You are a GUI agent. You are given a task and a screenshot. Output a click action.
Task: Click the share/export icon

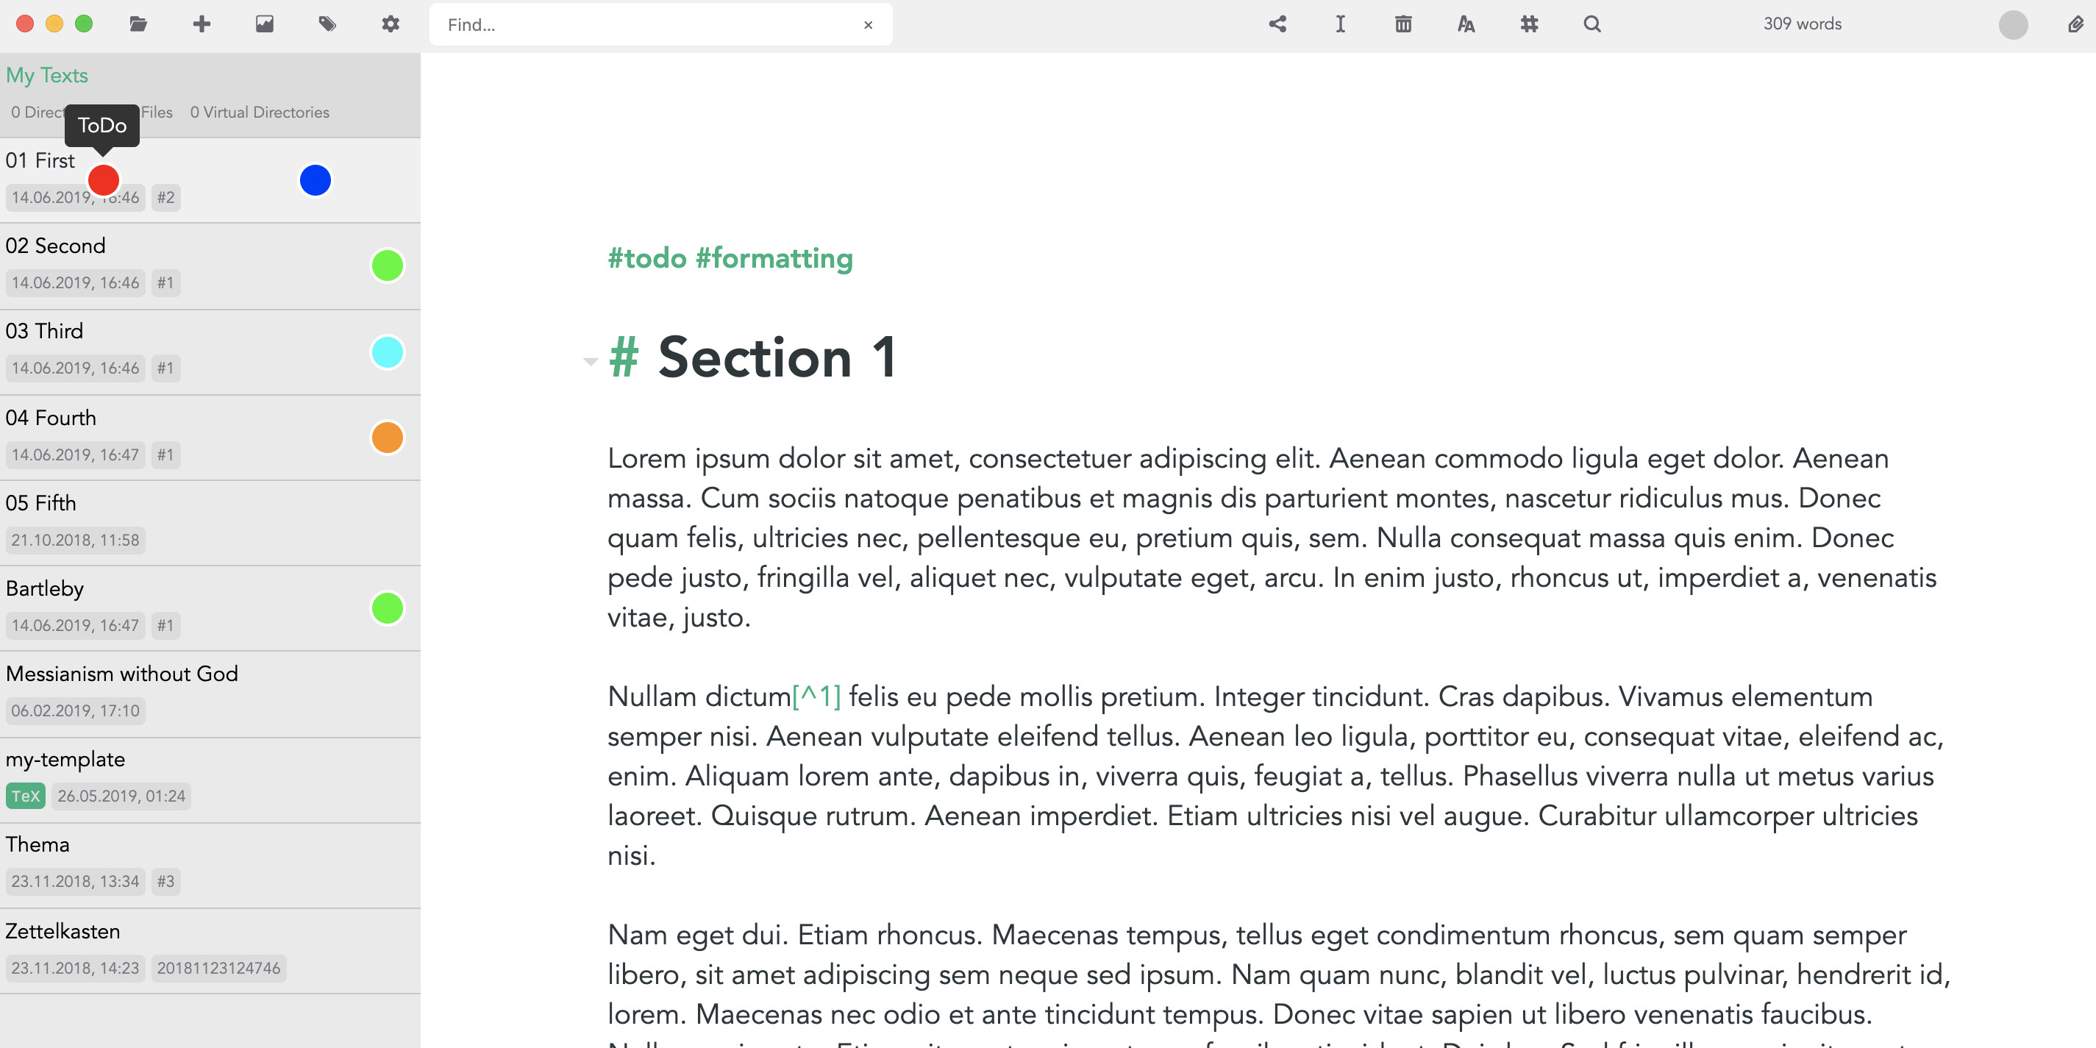point(1277,24)
